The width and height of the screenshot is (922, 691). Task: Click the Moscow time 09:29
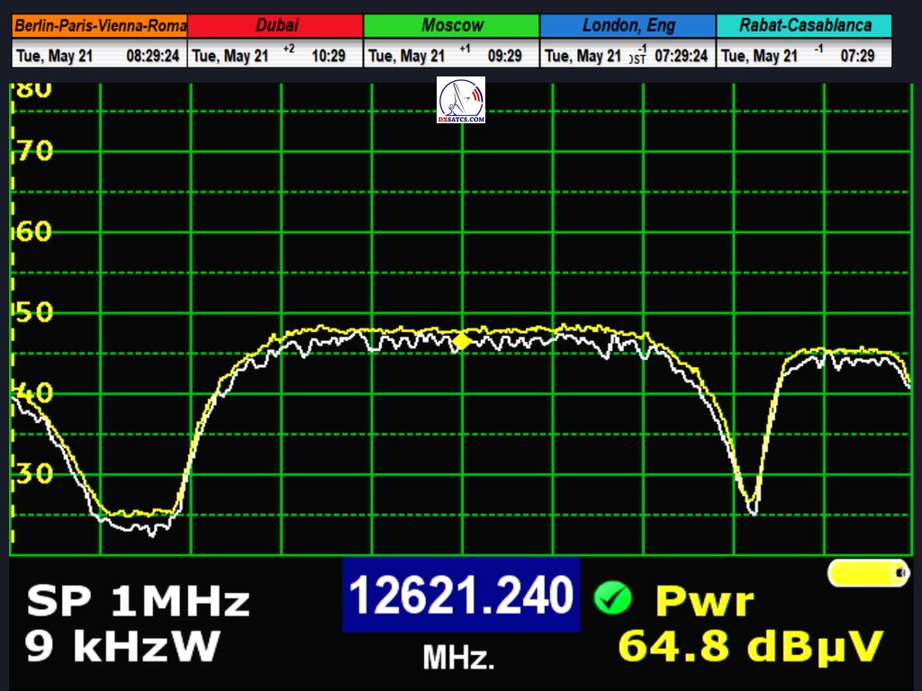point(505,56)
